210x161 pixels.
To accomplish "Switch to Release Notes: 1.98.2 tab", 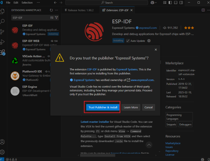I will pyautogui.click(x=81, y=10).
